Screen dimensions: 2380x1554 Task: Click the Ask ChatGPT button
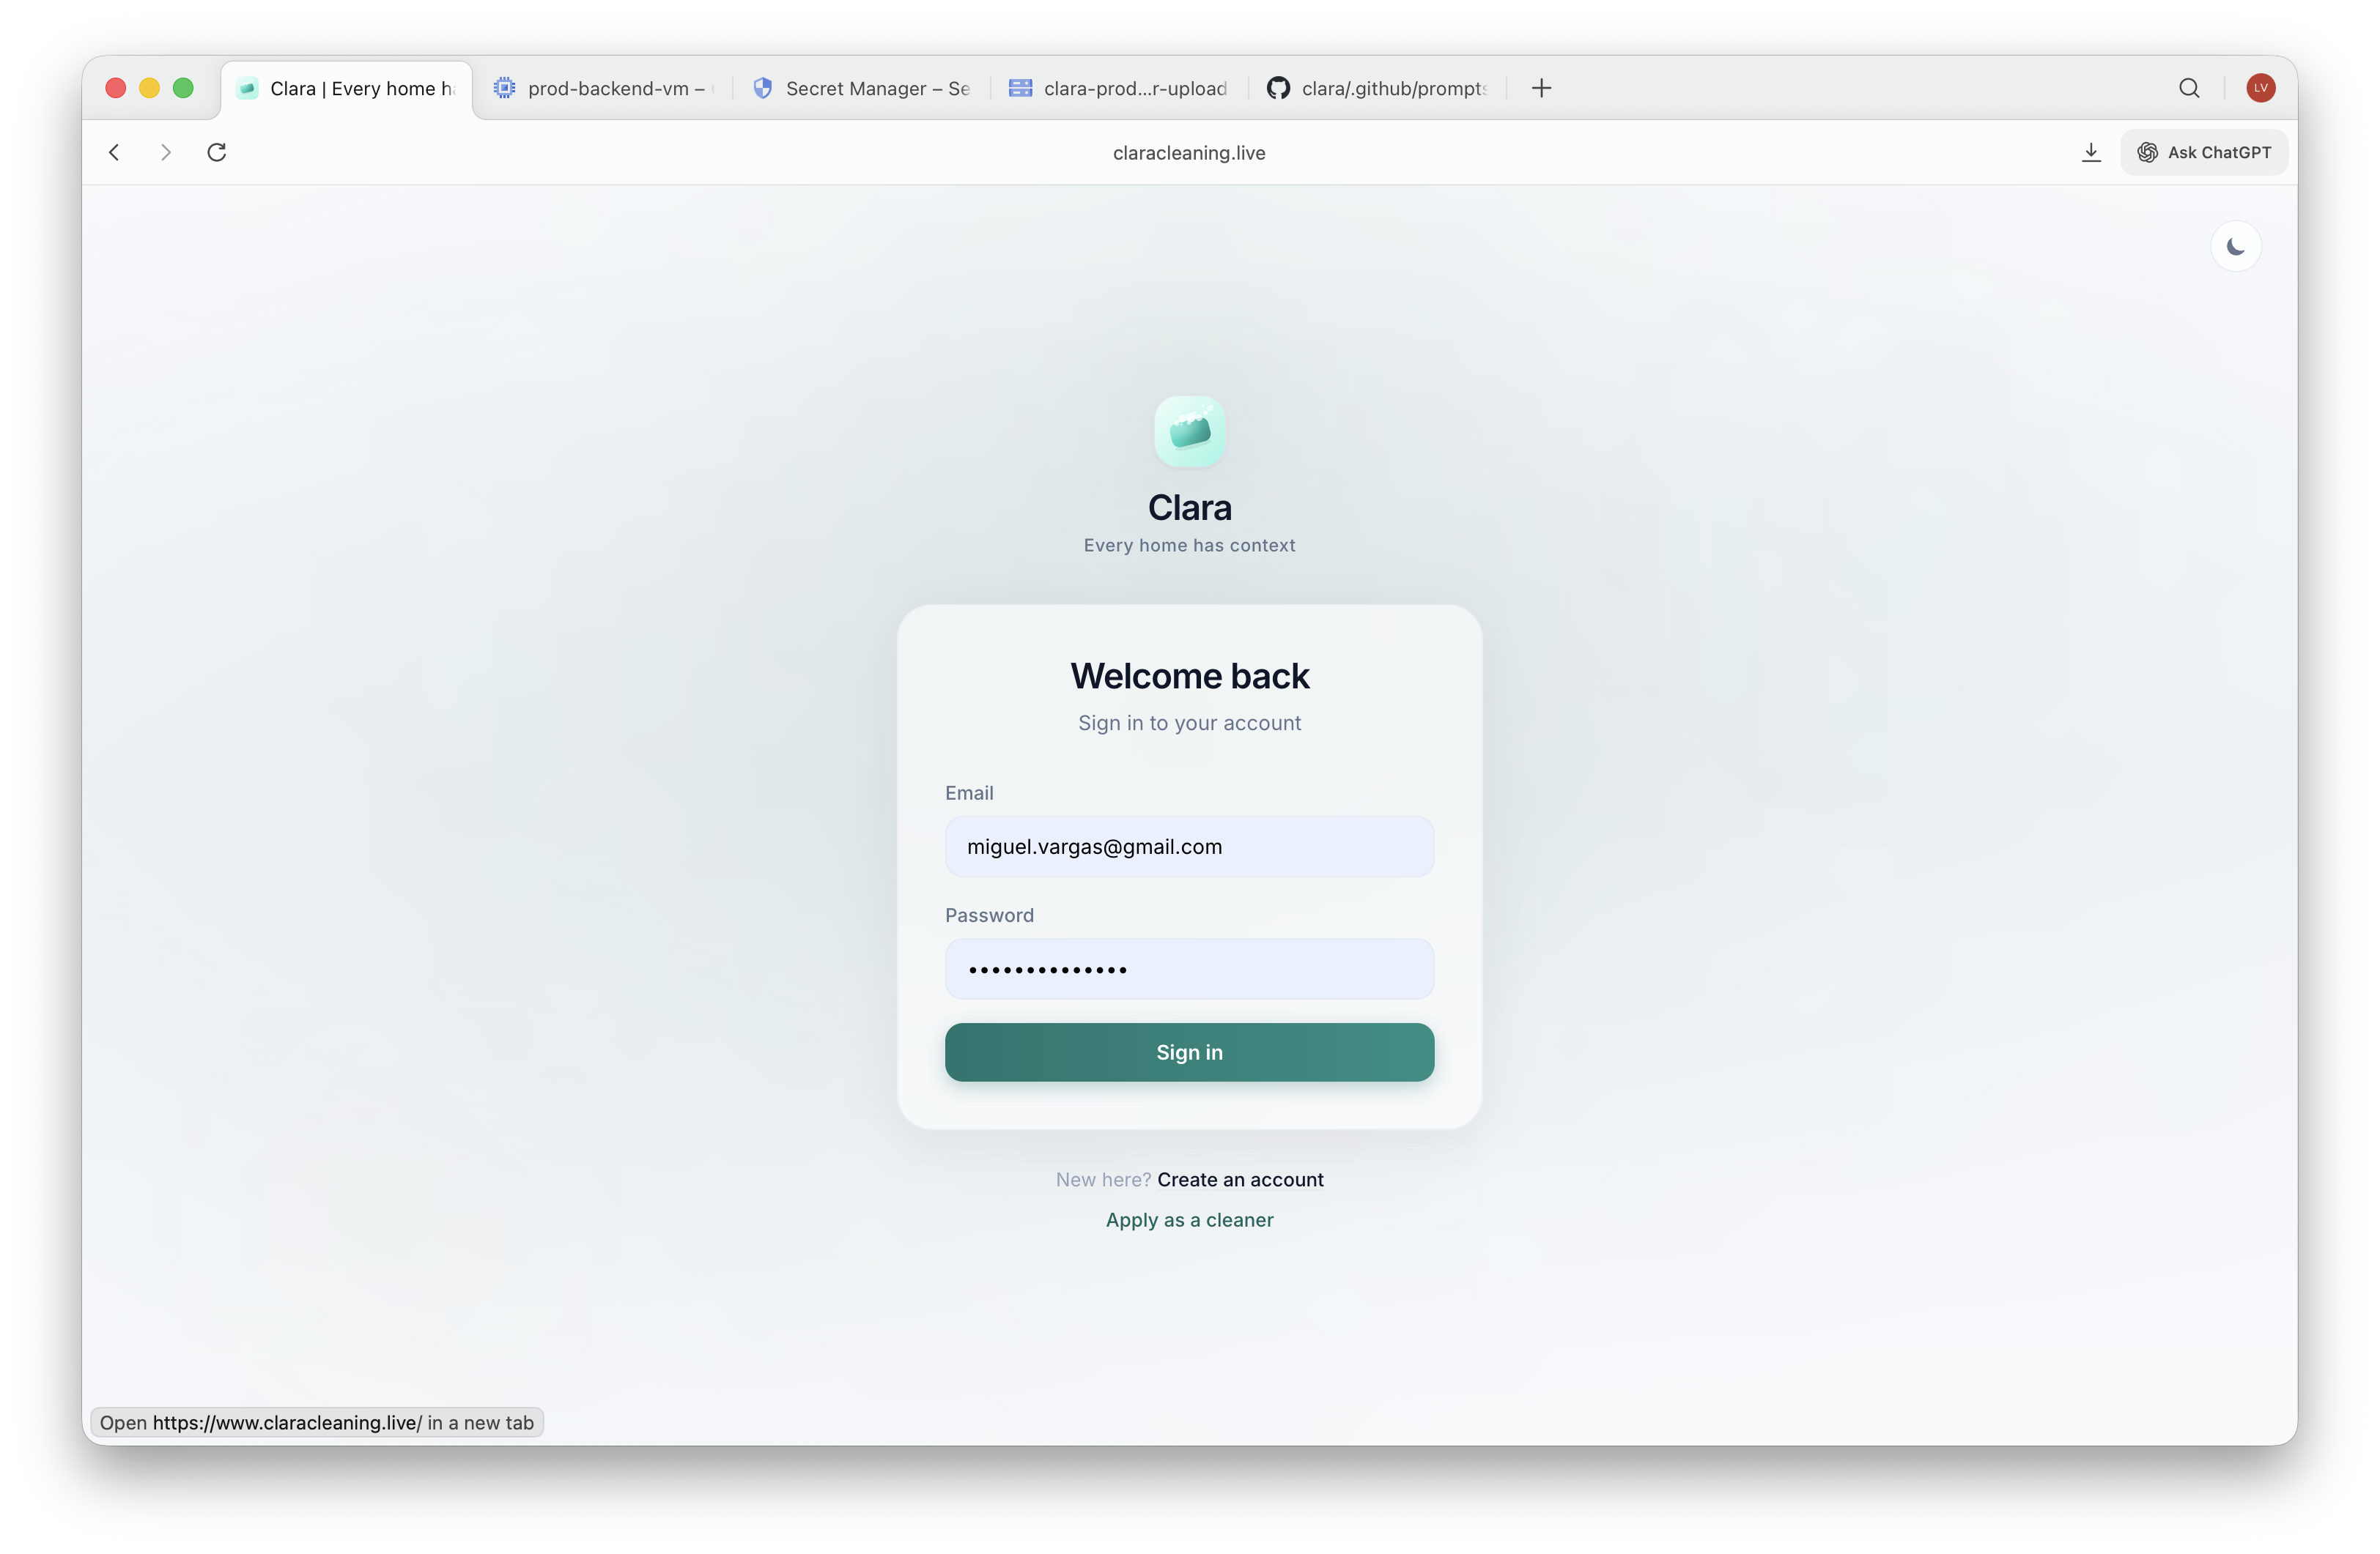[x=2203, y=152]
